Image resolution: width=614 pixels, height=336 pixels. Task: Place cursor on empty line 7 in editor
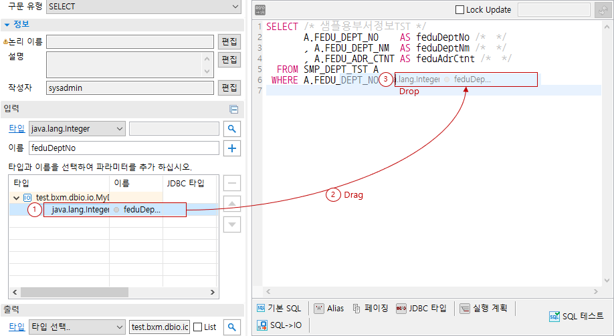433,90
